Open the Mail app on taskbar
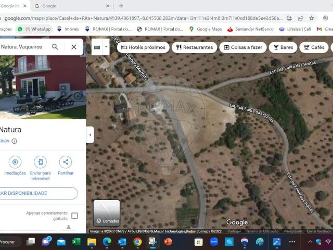Viewport: 333px width, 250px height. [61, 242]
